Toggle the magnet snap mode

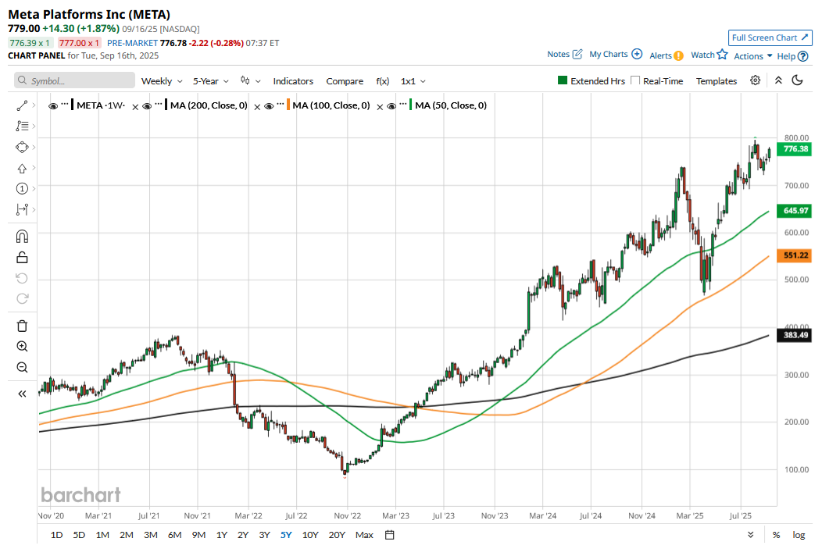point(22,237)
